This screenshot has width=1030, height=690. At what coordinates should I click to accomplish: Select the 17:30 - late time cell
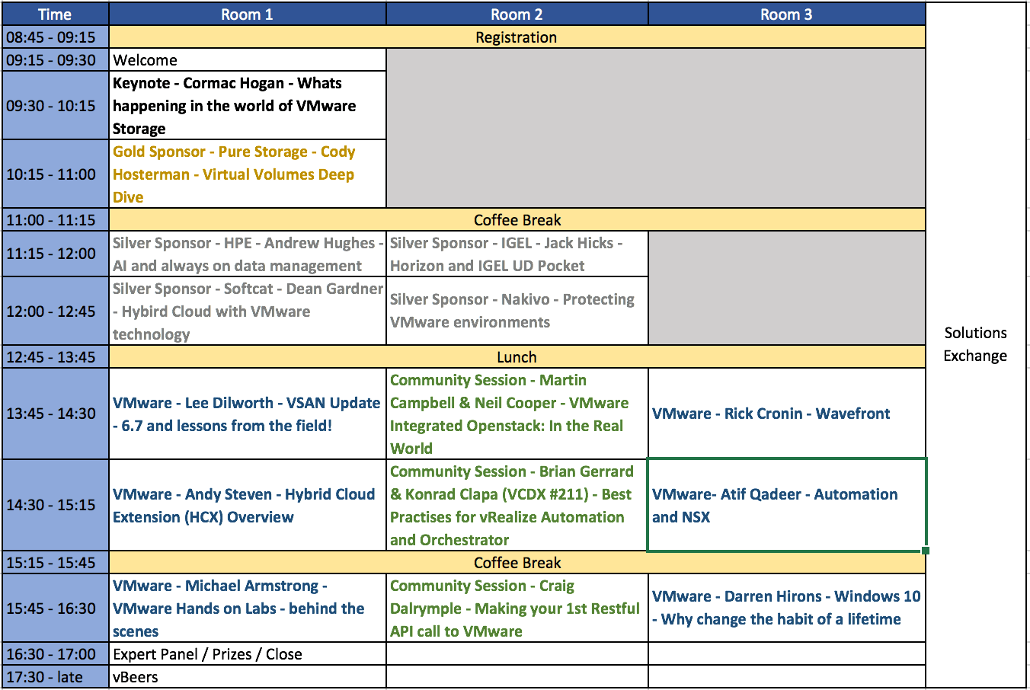[x=56, y=677]
